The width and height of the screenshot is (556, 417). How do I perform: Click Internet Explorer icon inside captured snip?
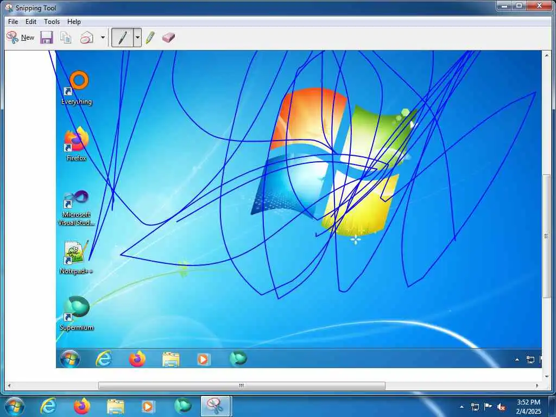104,358
